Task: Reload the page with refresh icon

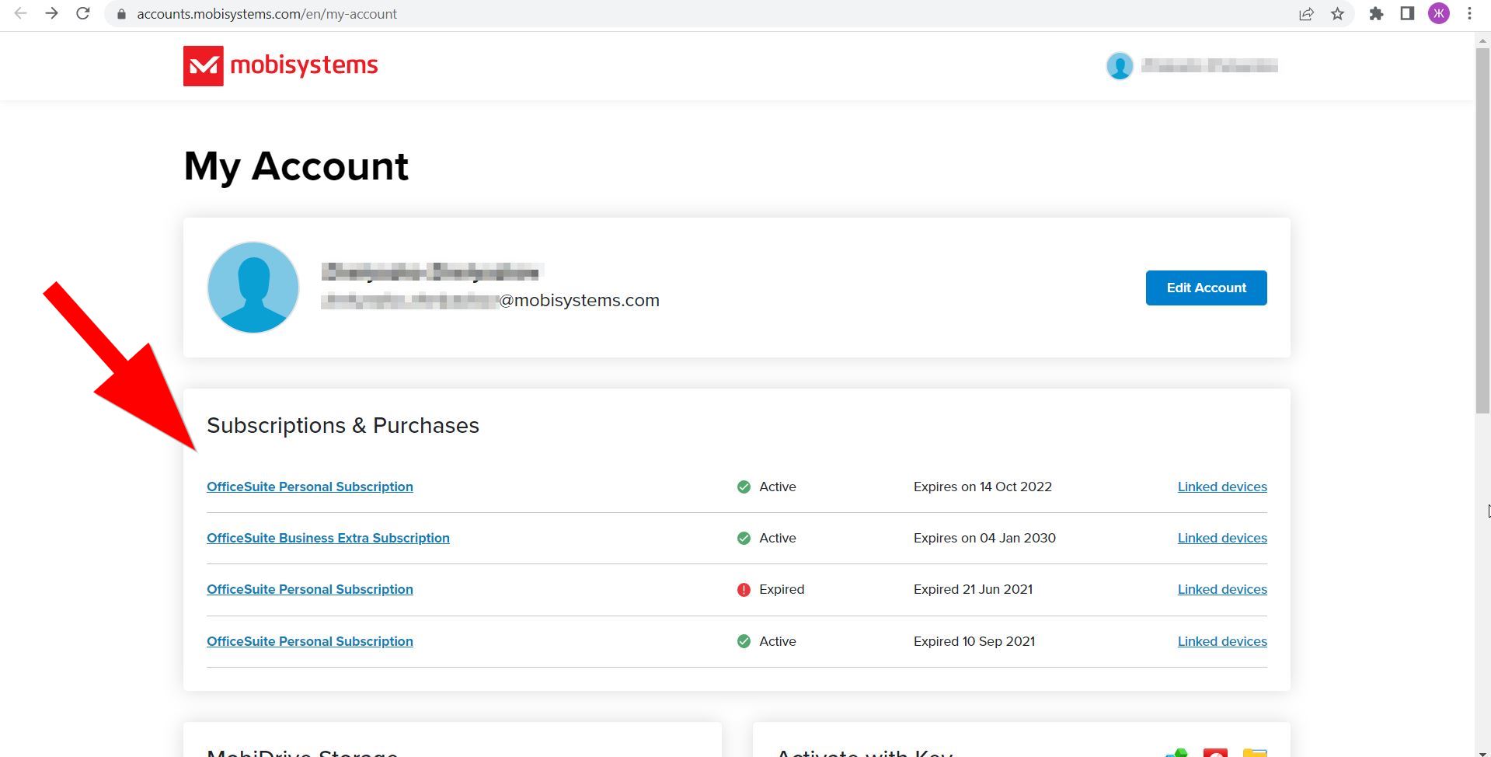Action: [82, 14]
